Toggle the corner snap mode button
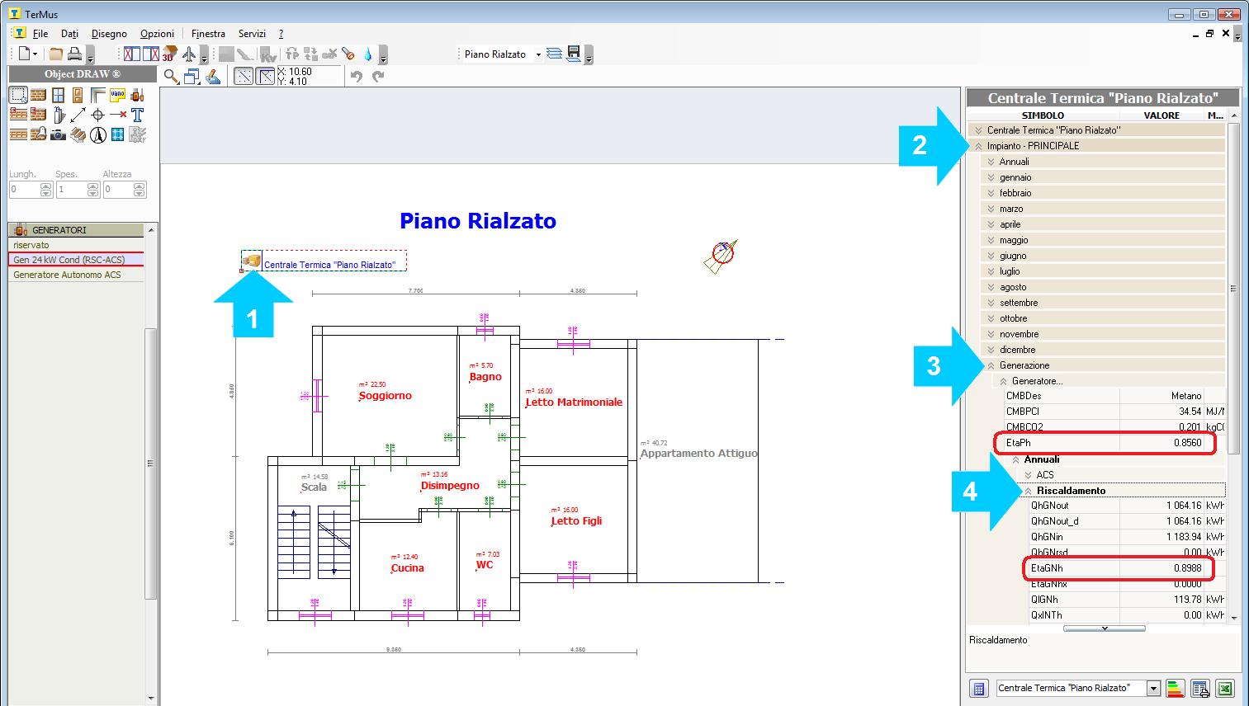The height and width of the screenshot is (706, 1249). coord(266,77)
